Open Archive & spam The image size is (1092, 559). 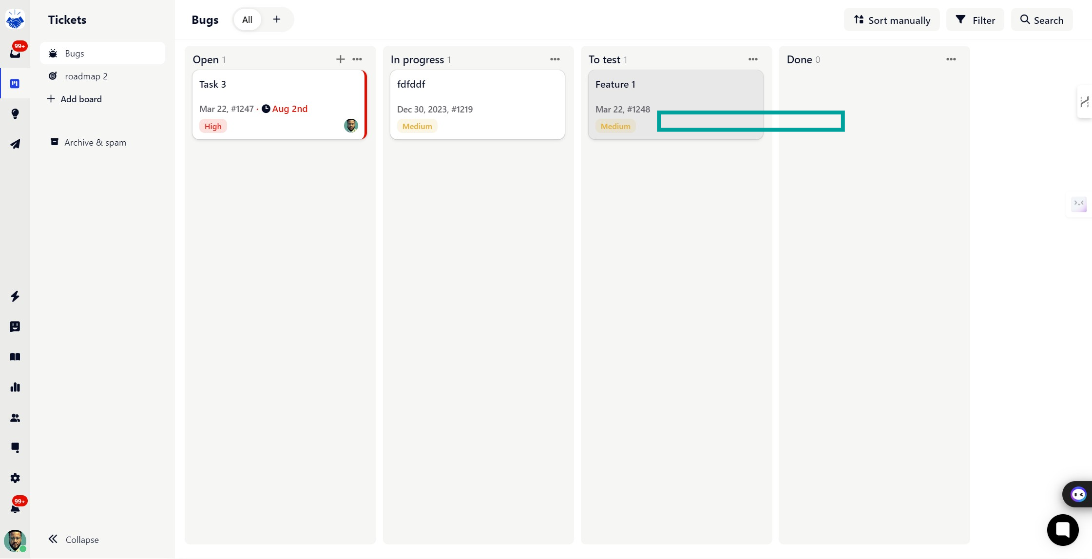[x=89, y=142]
